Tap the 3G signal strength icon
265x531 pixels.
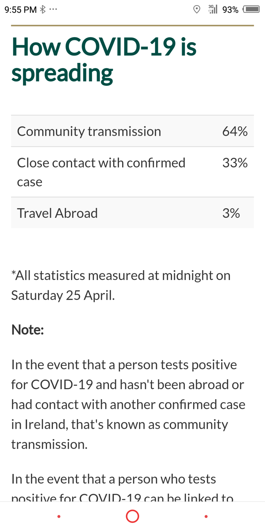[213, 9]
